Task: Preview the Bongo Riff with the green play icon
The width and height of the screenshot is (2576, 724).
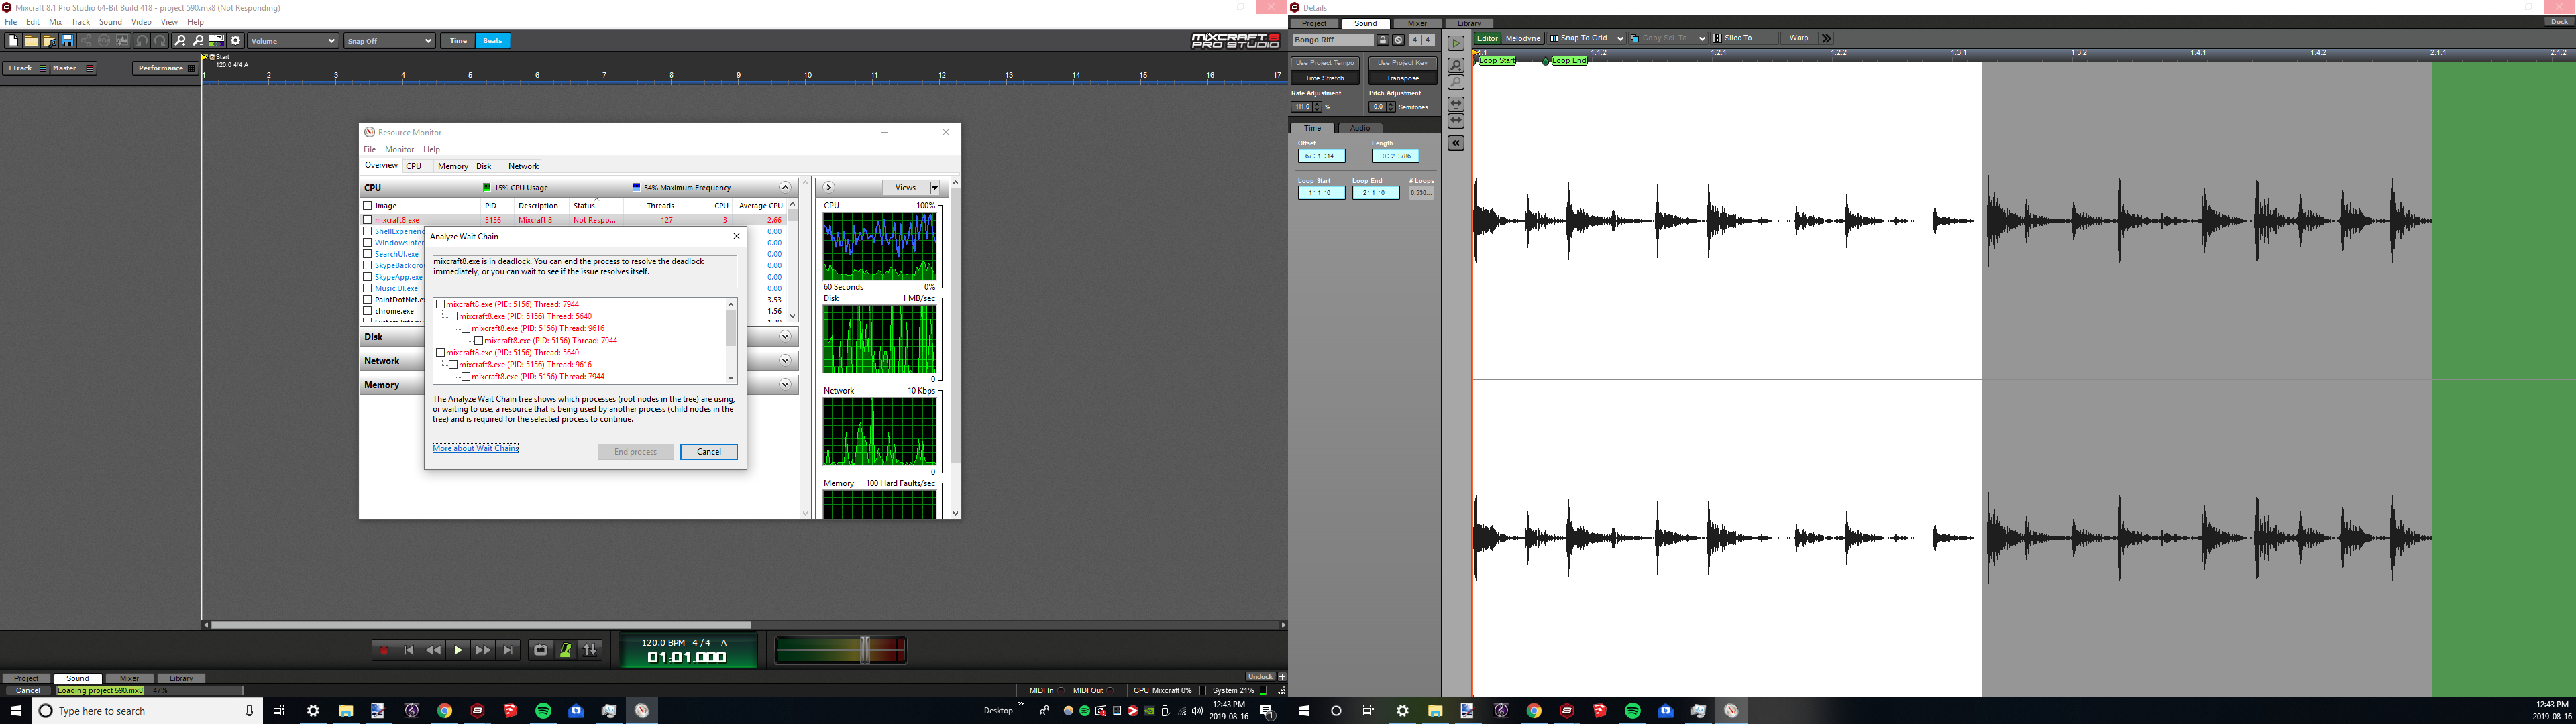Action: click(x=1456, y=44)
